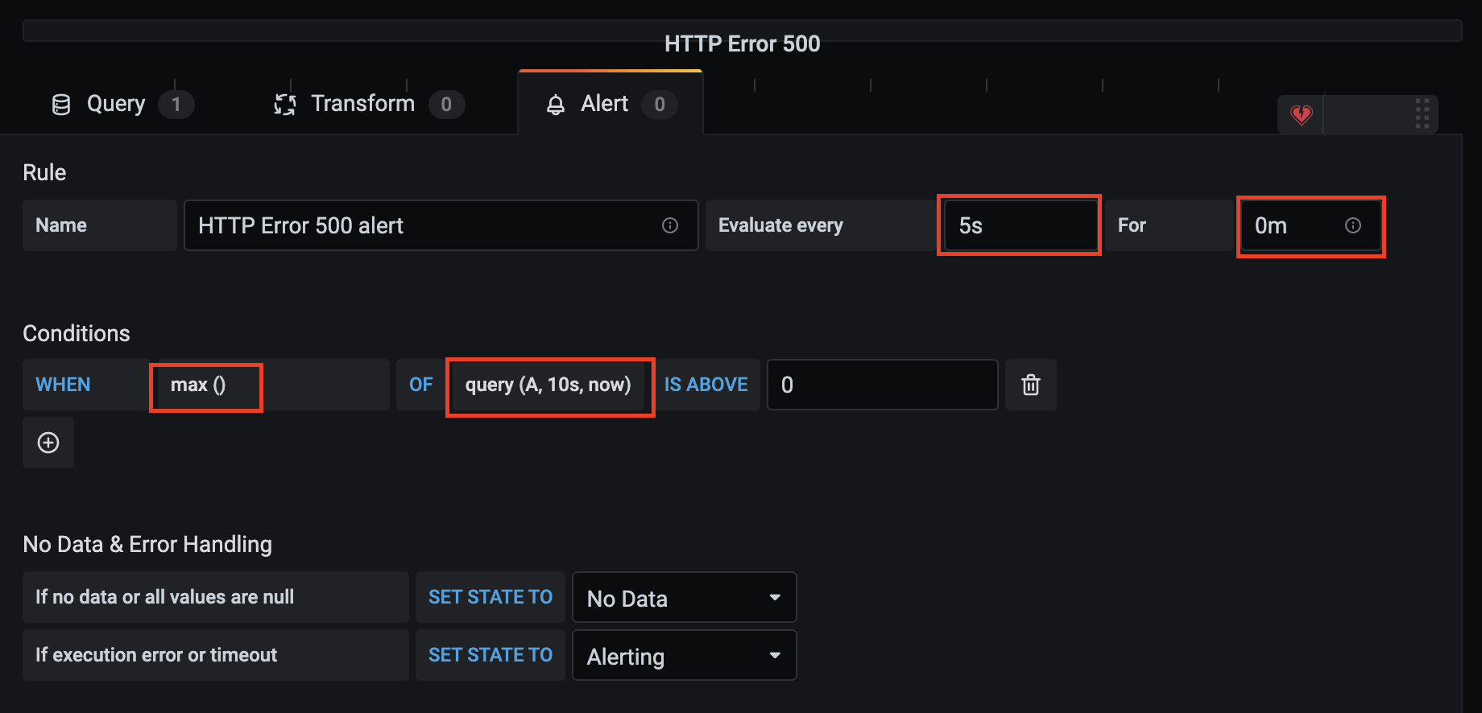
Task: Switch to the Transform tab
Action: (368, 104)
